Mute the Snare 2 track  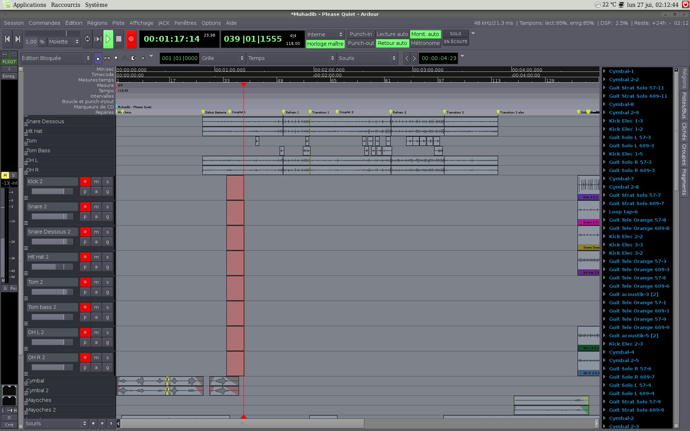(96, 207)
